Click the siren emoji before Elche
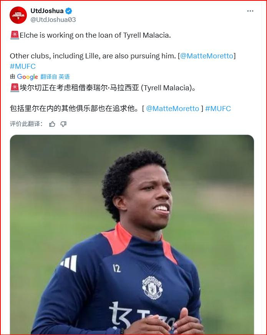The width and height of the screenshot is (267, 335). pos(15,35)
